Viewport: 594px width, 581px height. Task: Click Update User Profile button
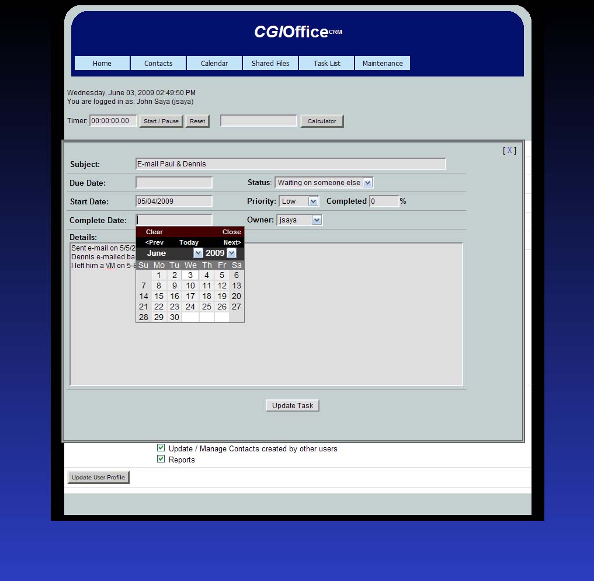[99, 478]
